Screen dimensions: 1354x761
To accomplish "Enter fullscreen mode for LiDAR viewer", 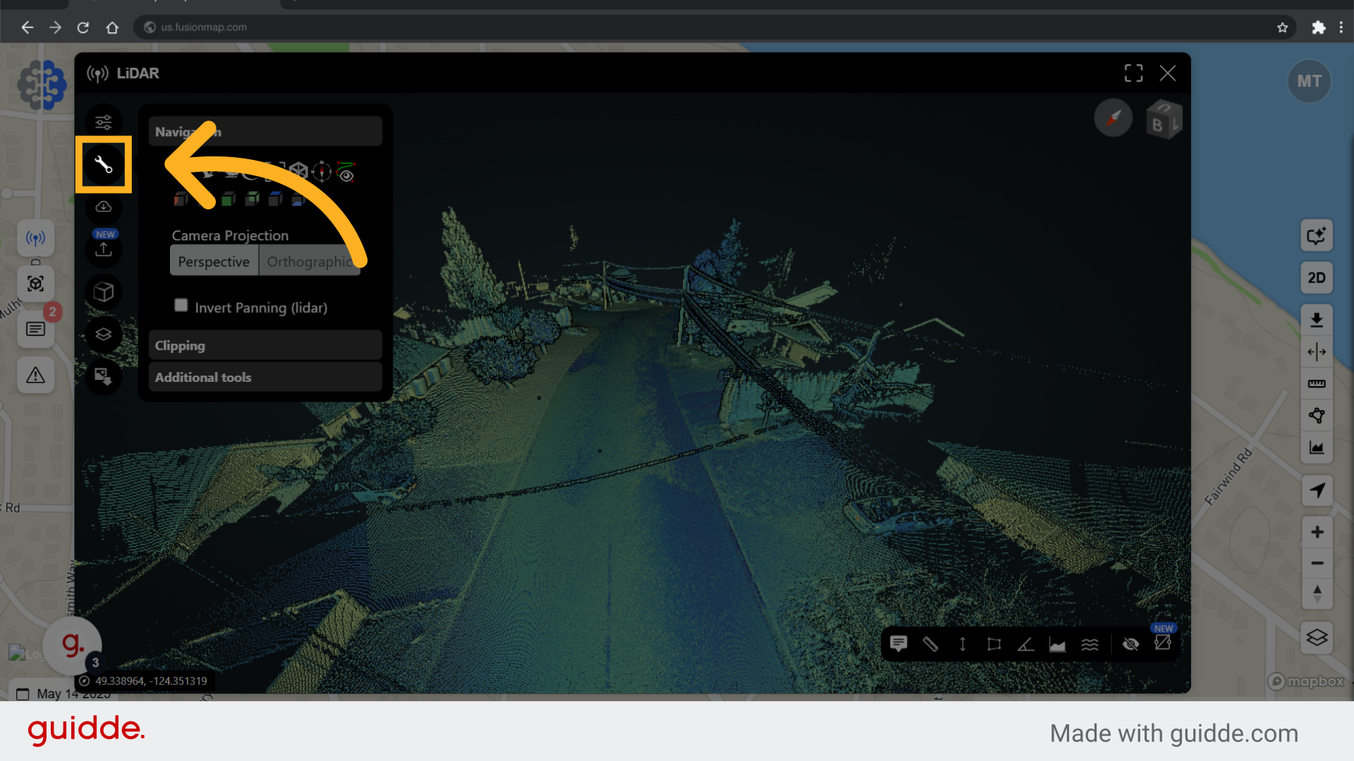I will pyautogui.click(x=1134, y=73).
